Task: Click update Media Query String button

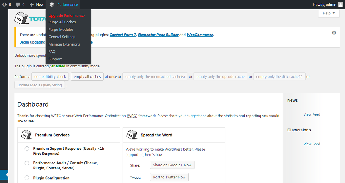Action: (x=40, y=85)
